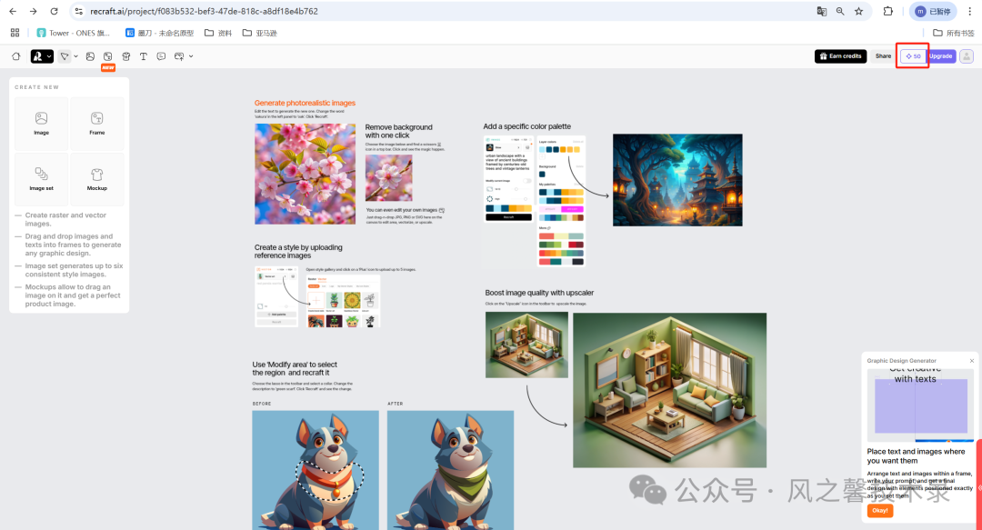The height and width of the screenshot is (530, 982).
Task: Select the small isometric room image
Action: 526,345
